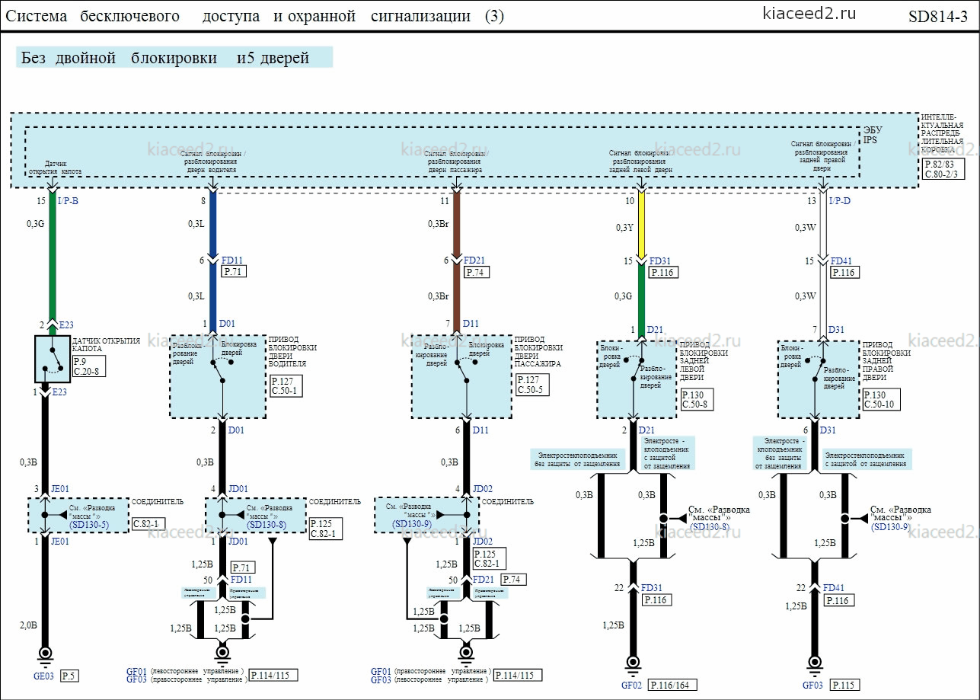Open the (SD130-9) reference inside the JD02 connector box
Viewport: 980px width, 700px height.
tap(413, 525)
